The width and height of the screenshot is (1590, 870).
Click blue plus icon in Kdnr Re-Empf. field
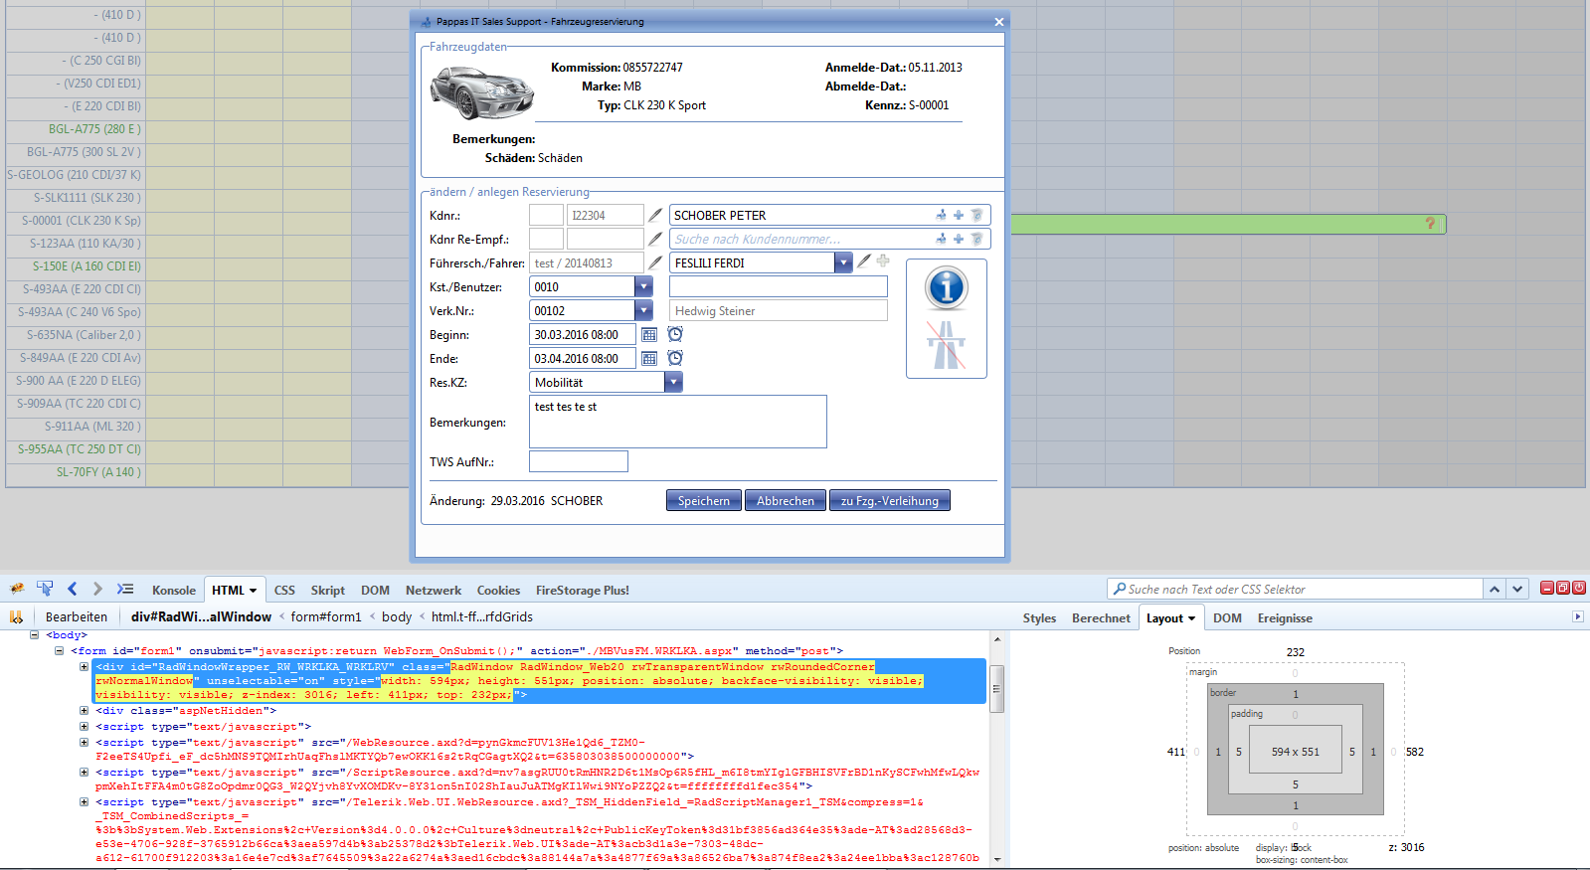959,239
